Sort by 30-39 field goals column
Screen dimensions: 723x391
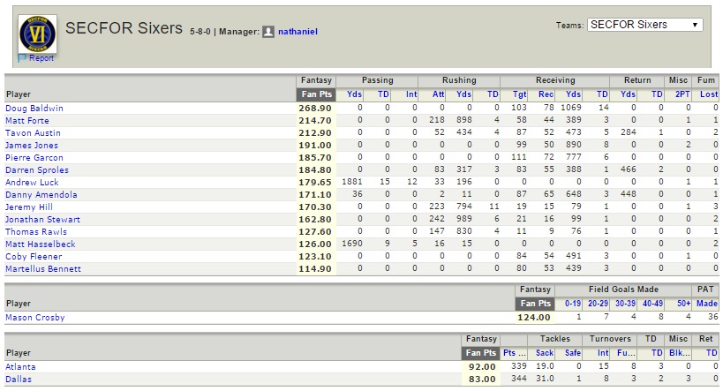tap(626, 304)
